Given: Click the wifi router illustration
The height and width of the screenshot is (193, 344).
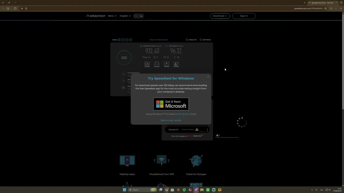Looking at the screenshot, I should [162, 161].
